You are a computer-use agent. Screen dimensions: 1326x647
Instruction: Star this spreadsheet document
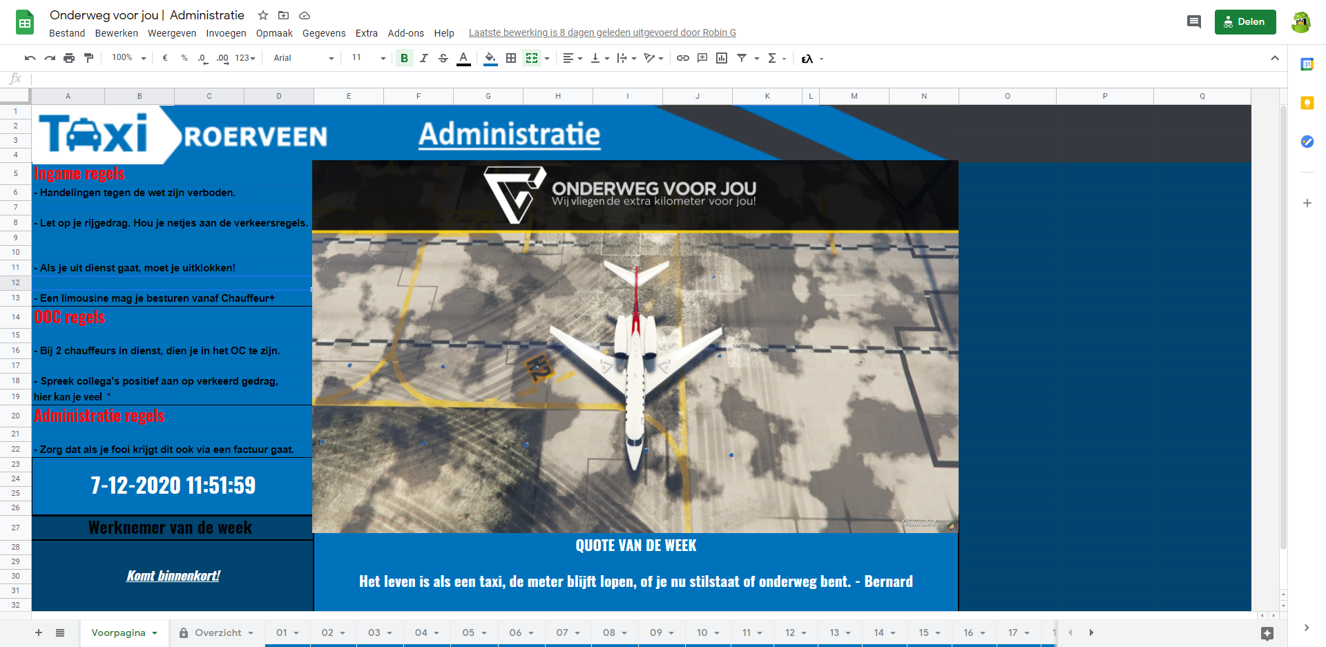[x=263, y=15]
